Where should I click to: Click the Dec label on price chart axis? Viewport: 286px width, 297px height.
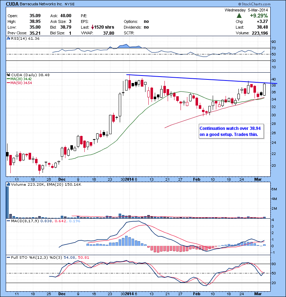(62, 179)
